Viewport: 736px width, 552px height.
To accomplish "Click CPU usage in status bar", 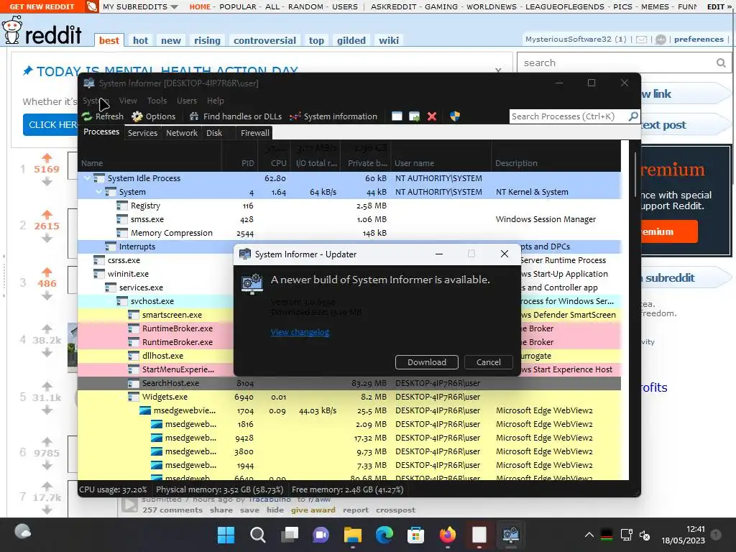I will [x=113, y=489].
